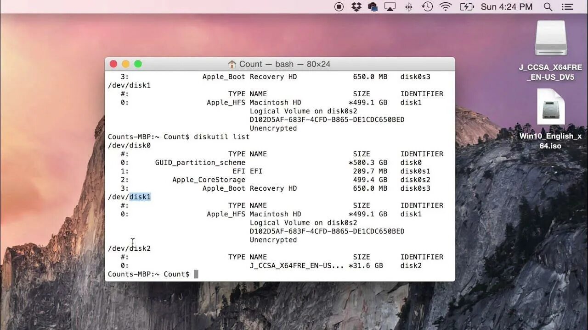
Task: Click the Win10_English_x64.iso file name label
Action: coord(550,141)
